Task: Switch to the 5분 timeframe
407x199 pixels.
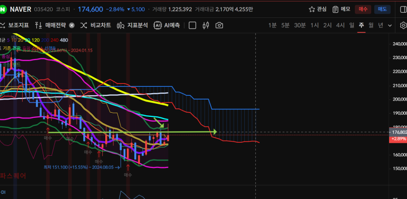Action: point(285,25)
